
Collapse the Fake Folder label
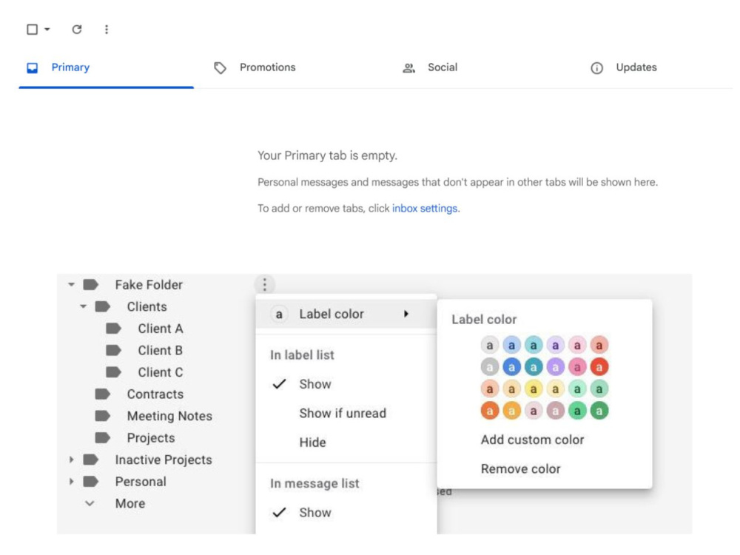(71, 285)
